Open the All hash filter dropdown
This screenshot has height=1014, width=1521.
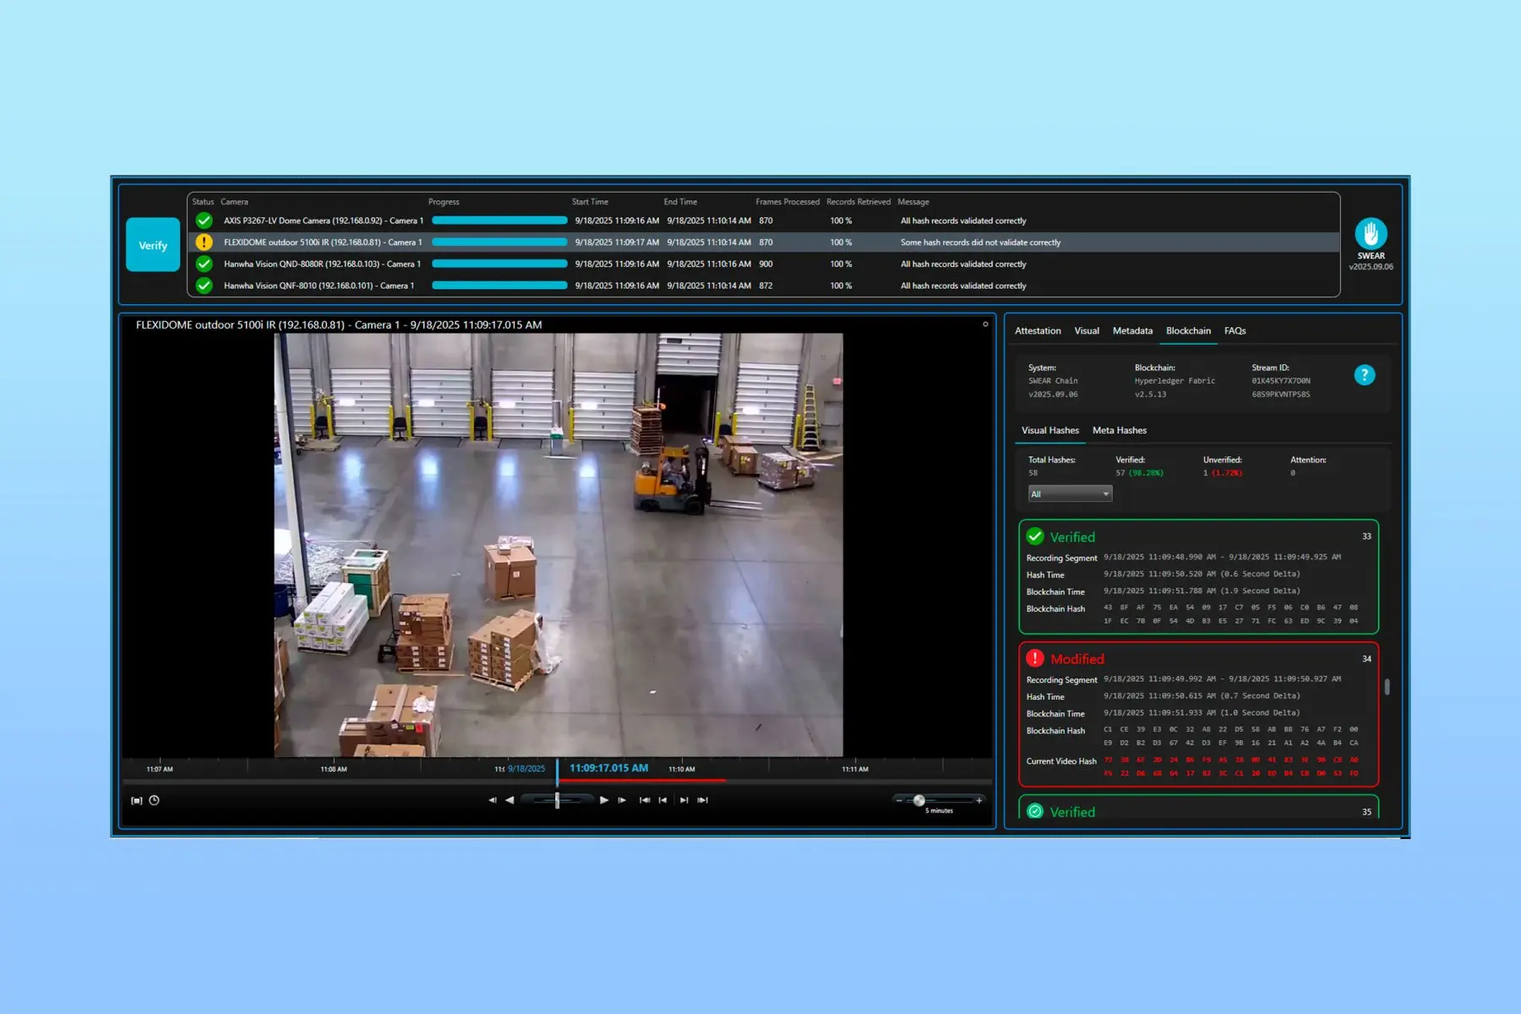[x=1070, y=494]
